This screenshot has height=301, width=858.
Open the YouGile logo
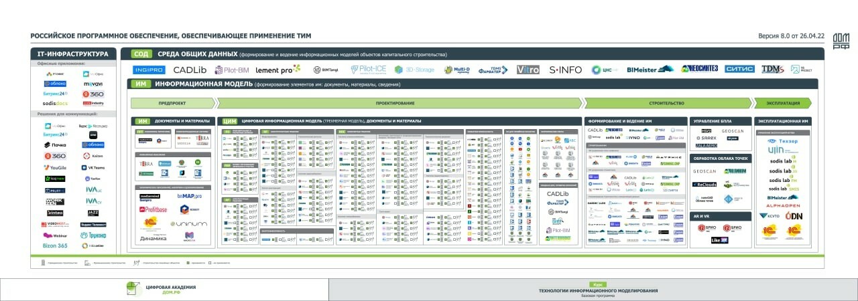[x=55, y=167]
